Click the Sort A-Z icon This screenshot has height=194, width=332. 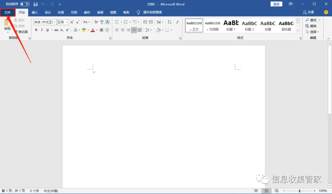(x=170, y=22)
